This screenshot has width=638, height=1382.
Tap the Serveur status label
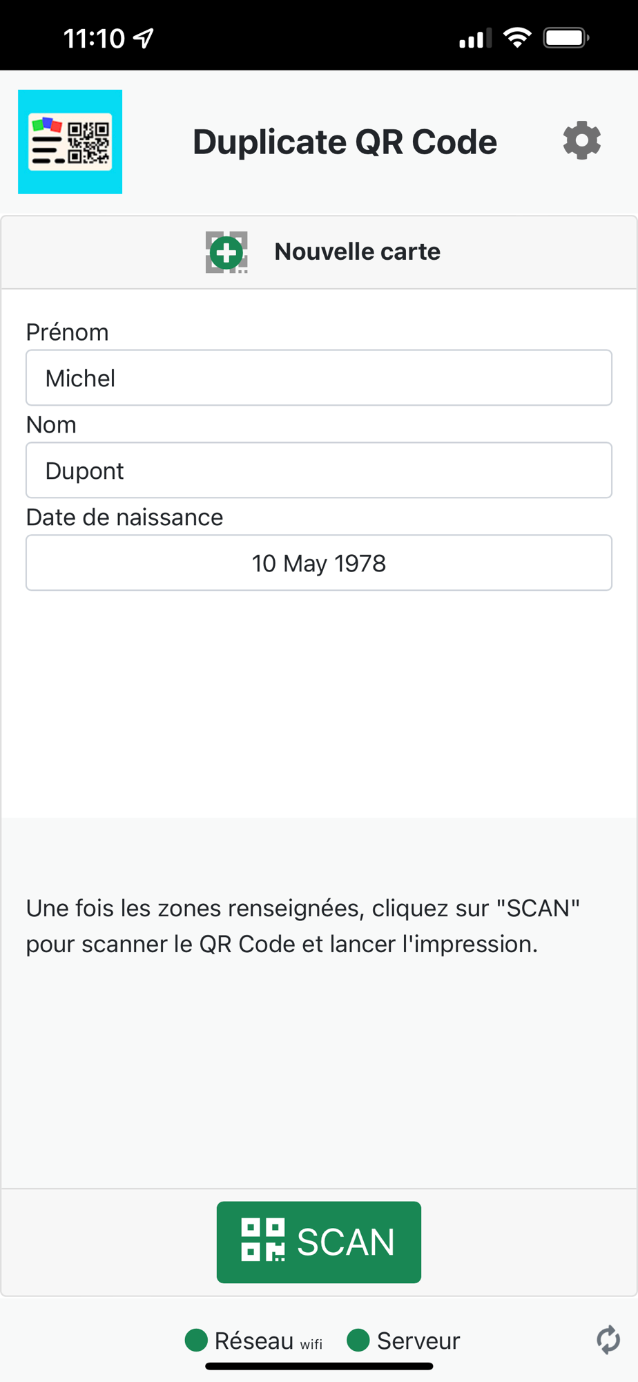coord(418,1341)
